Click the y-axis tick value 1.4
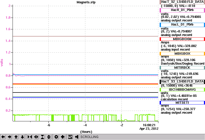Image resolution: width=205 pixels, height=140 pixels. point(8,41)
